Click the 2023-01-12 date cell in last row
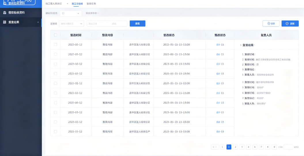The width and height of the screenshot is (304, 156). [x=75, y=131]
